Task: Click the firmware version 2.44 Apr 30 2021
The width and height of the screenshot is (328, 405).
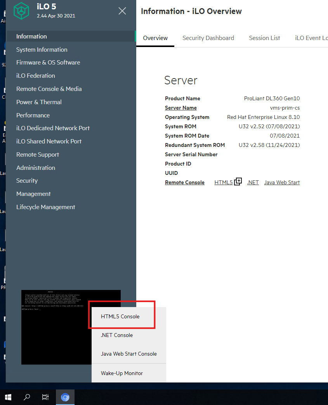Action: click(x=56, y=16)
